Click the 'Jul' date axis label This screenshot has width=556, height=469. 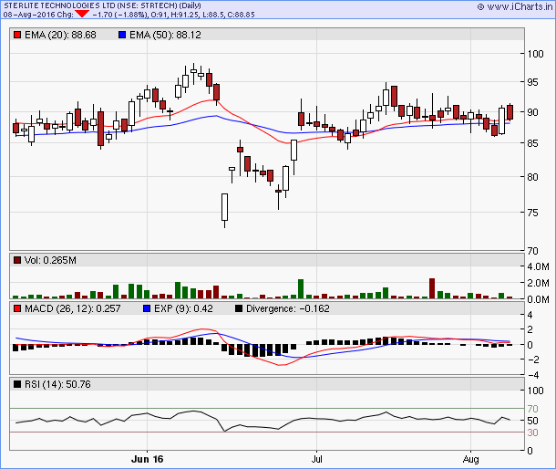316,459
